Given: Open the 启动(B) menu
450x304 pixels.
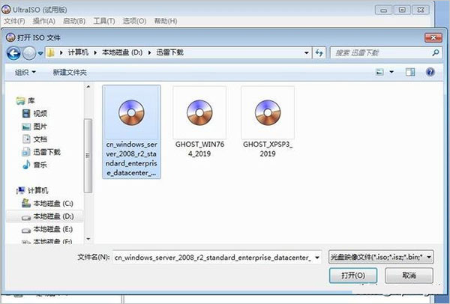Looking at the screenshot, I should click(74, 21).
